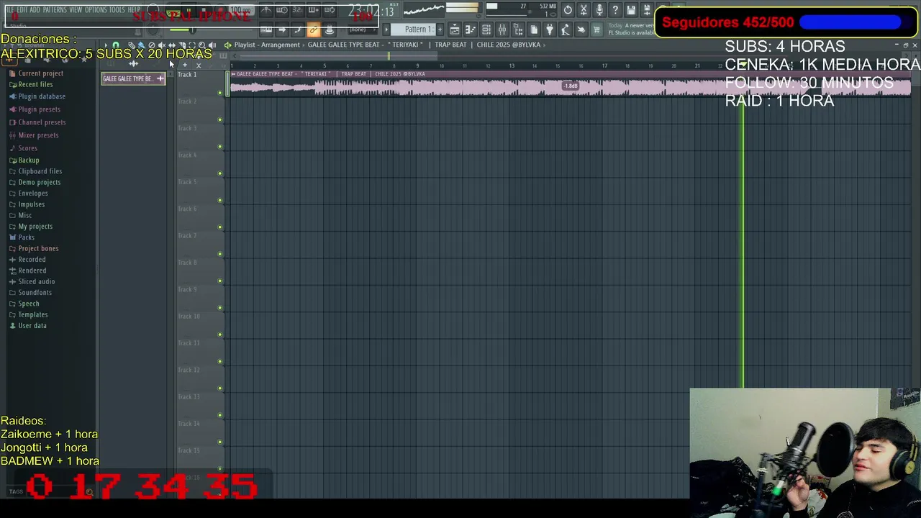
Task: Select the Delete tool in playlist toolbar
Action: pos(152,45)
